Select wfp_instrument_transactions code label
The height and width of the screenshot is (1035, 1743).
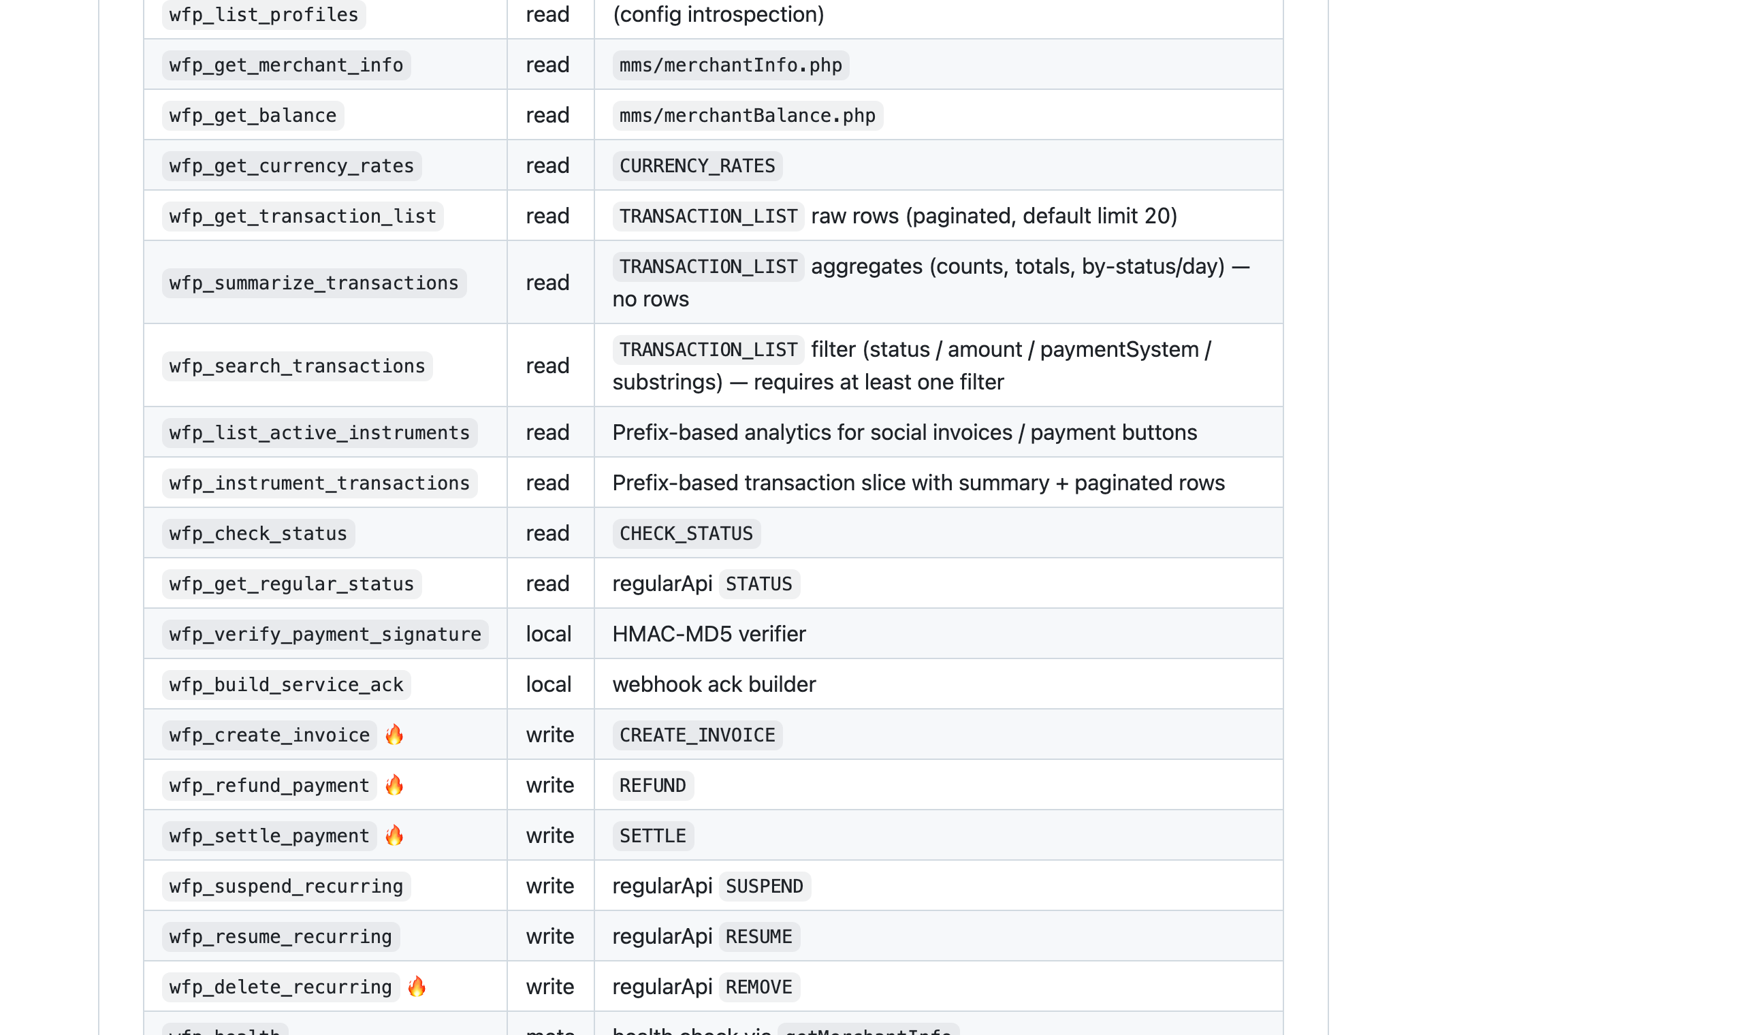point(320,483)
